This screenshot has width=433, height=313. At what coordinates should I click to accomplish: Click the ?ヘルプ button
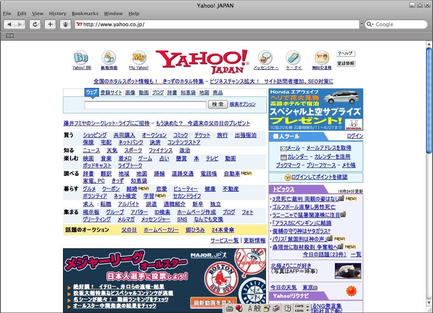pyautogui.click(x=345, y=53)
